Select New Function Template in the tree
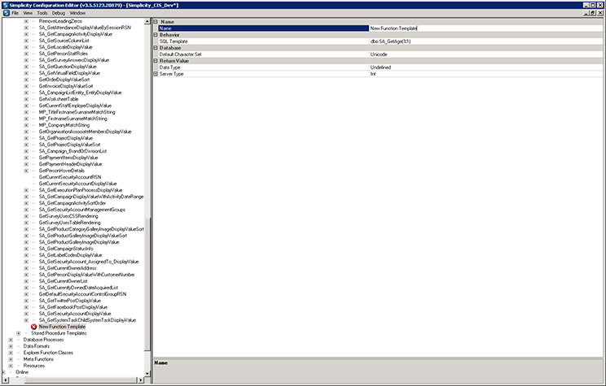 pyautogui.click(x=62, y=327)
